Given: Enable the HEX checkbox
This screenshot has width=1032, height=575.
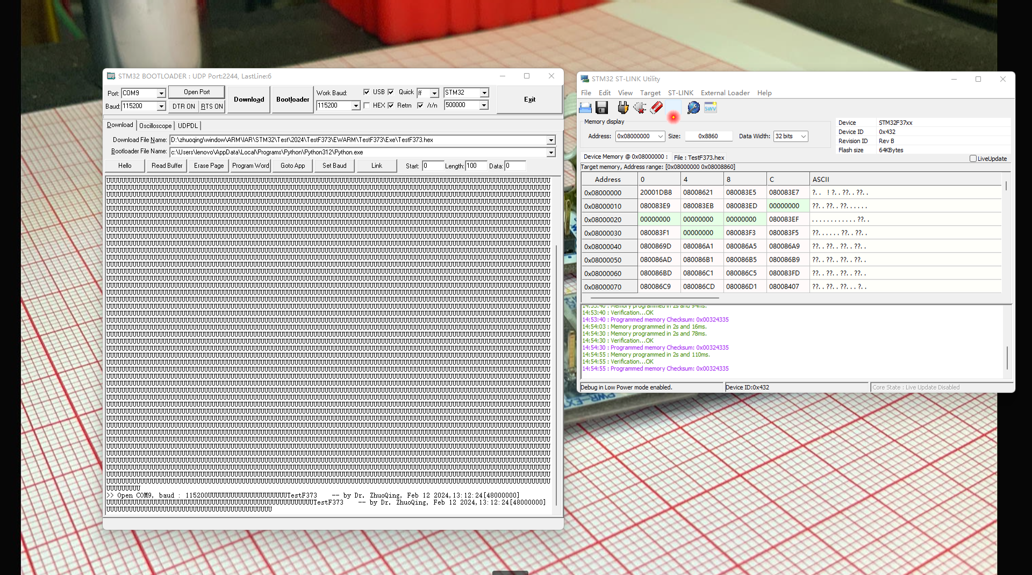Looking at the screenshot, I should (367, 105).
